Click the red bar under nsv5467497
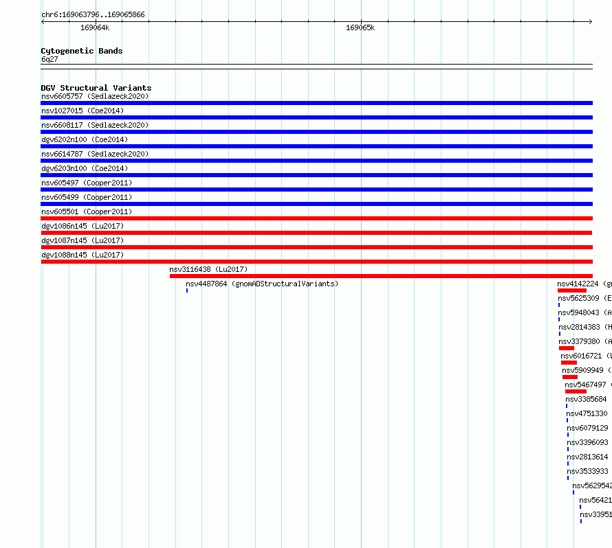Image resolution: width=612 pixels, height=548 pixels. pos(576,391)
